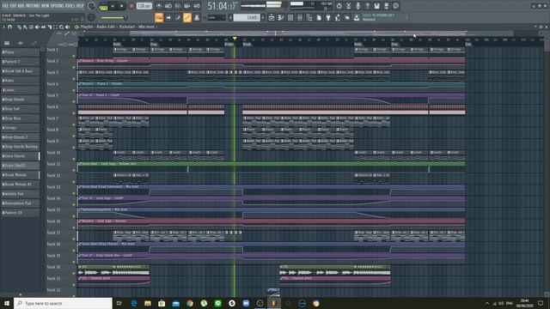Screen dimensions: 550x309
Task: Toggle blend recording overdub icon
Action: click(187, 6)
